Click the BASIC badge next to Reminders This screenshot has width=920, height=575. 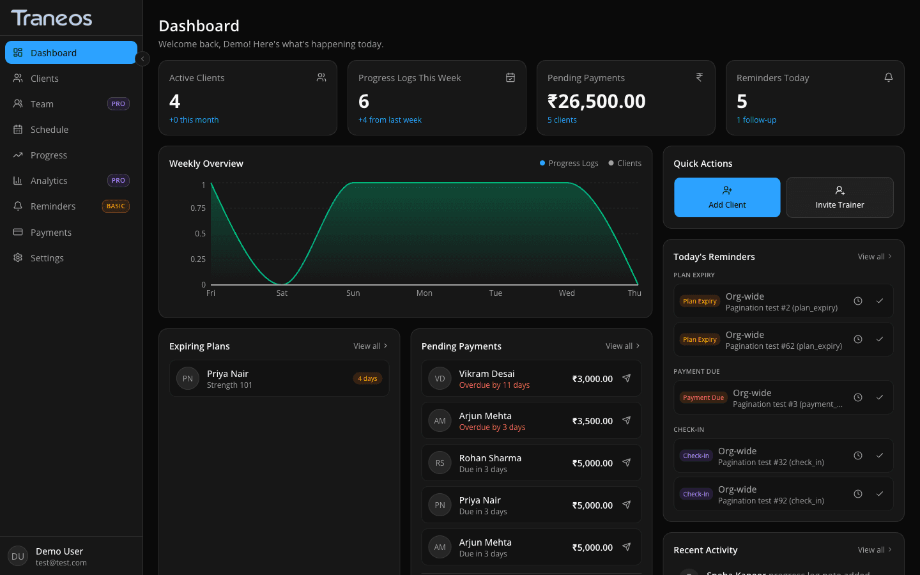(x=116, y=206)
